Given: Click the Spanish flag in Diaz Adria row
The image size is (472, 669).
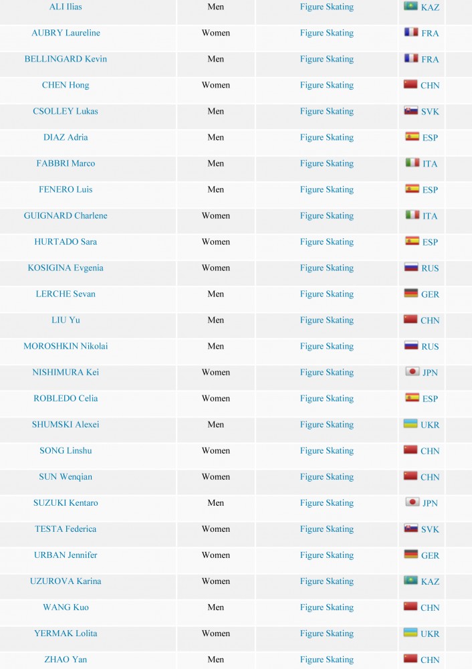Looking at the screenshot, I should coord(412,136).
